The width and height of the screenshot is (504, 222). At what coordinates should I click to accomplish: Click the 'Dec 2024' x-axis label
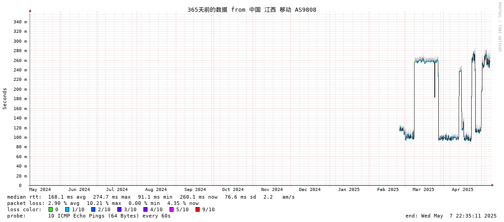click(x=310, y=190)
